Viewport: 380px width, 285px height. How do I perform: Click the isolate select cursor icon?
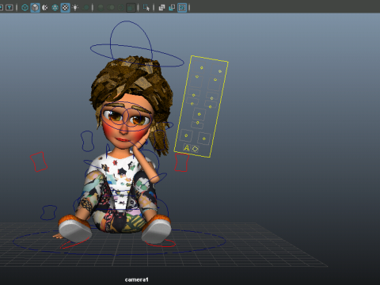pyautogui.click(x=146, y=8)
